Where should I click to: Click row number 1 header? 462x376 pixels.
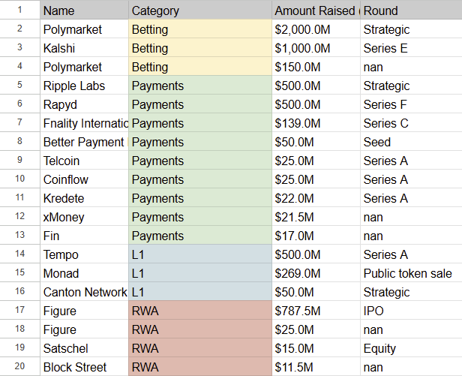click(x=19, y=11)
